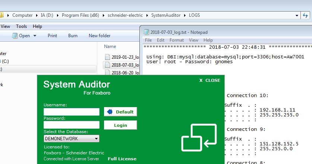Click the refresh icon beside the address bar

[305, 15]
